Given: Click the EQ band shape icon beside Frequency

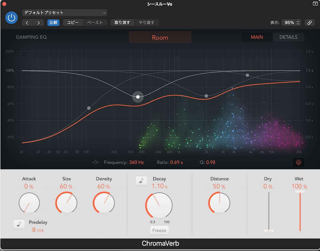Looking at the screenshot, I should [95, 162].
